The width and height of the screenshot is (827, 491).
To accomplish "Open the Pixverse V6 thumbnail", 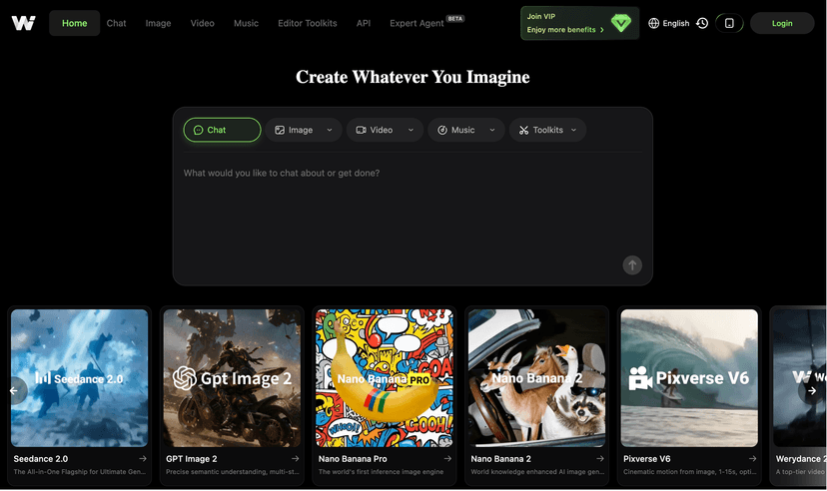I will [689, 378].
